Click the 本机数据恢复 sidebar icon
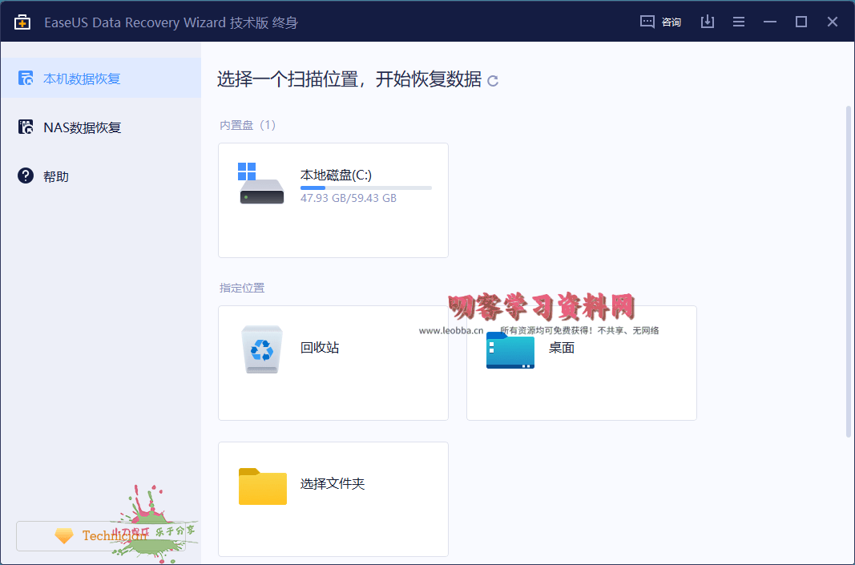 [x=26, y=78]
